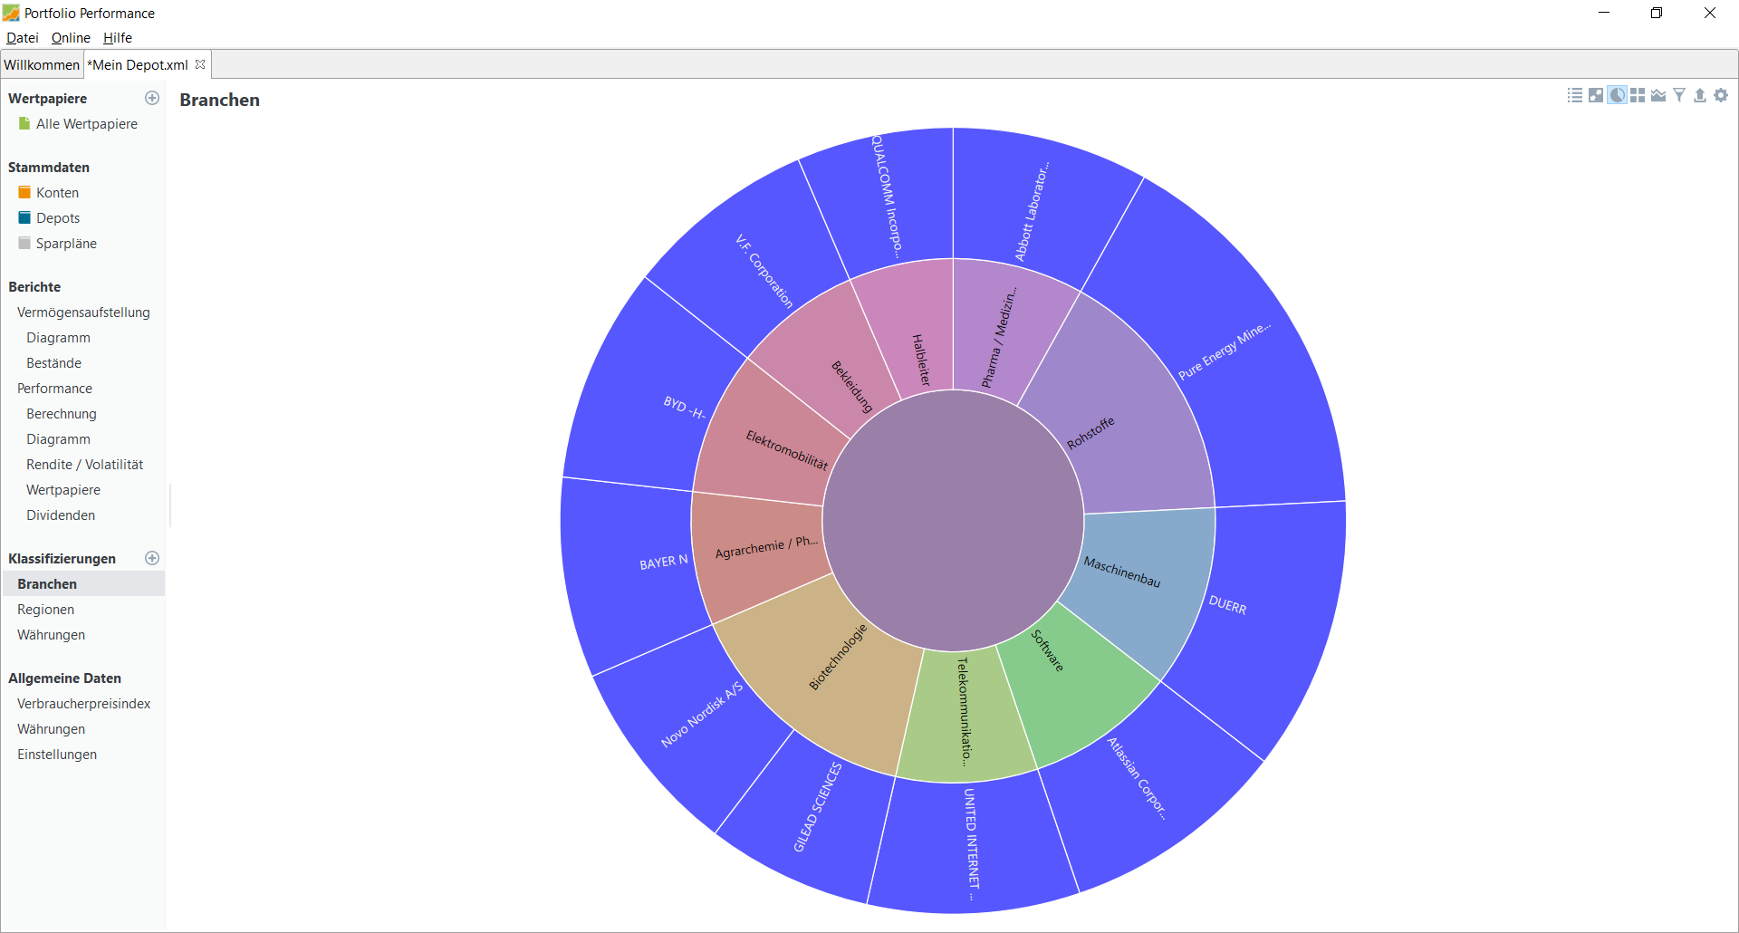
Task: Open the rebalancing view icon
Action: coord(1596,95)
